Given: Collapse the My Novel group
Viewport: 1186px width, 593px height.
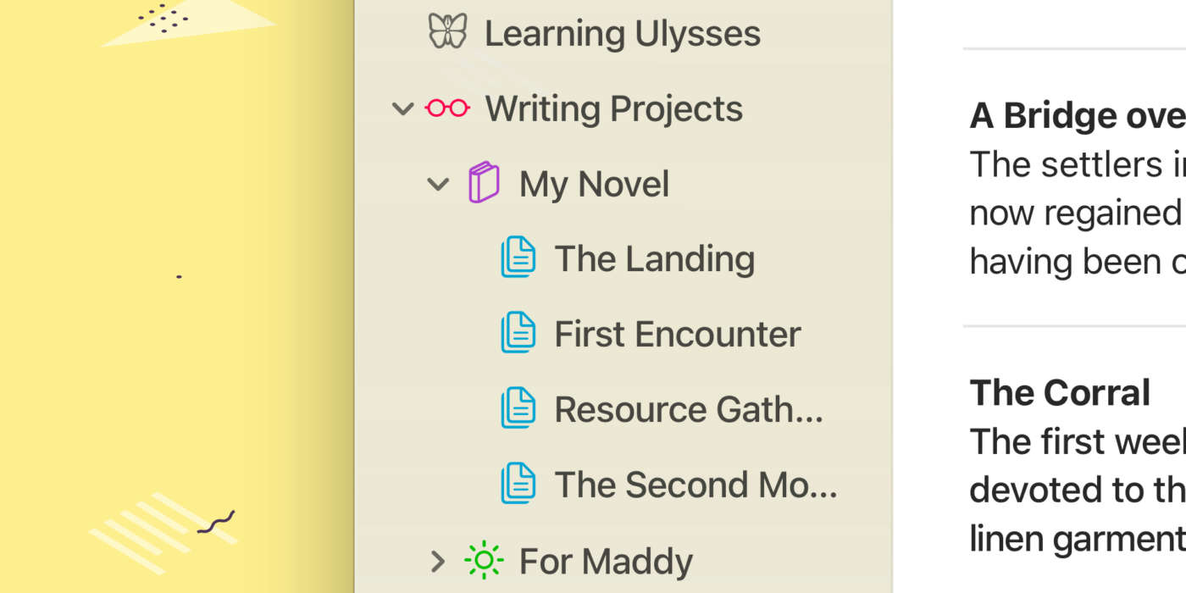Looking at the screenshot, I should click(438, 184).
